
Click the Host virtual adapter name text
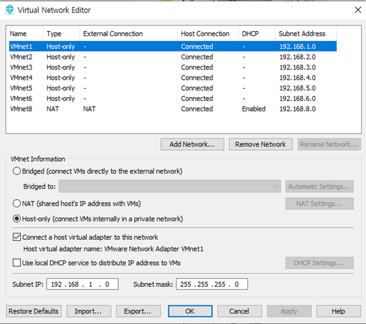coord(113,249)
